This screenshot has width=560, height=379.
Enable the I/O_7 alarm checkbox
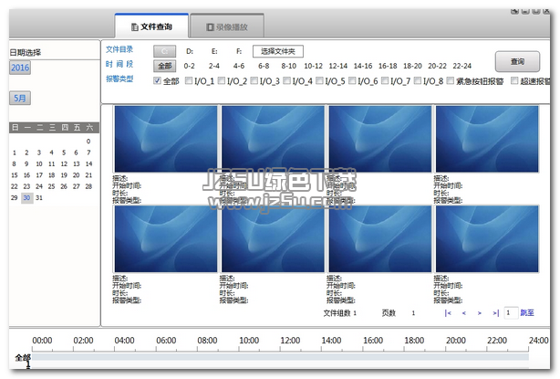click(385, 80)
